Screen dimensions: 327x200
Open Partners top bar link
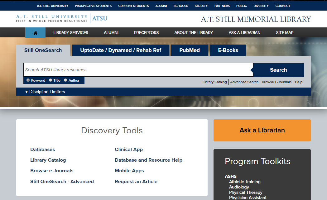click(x=222, y=6)
